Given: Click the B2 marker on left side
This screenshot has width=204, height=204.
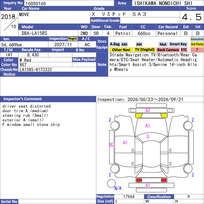Looking at the screenshot, I should (112, 145).
